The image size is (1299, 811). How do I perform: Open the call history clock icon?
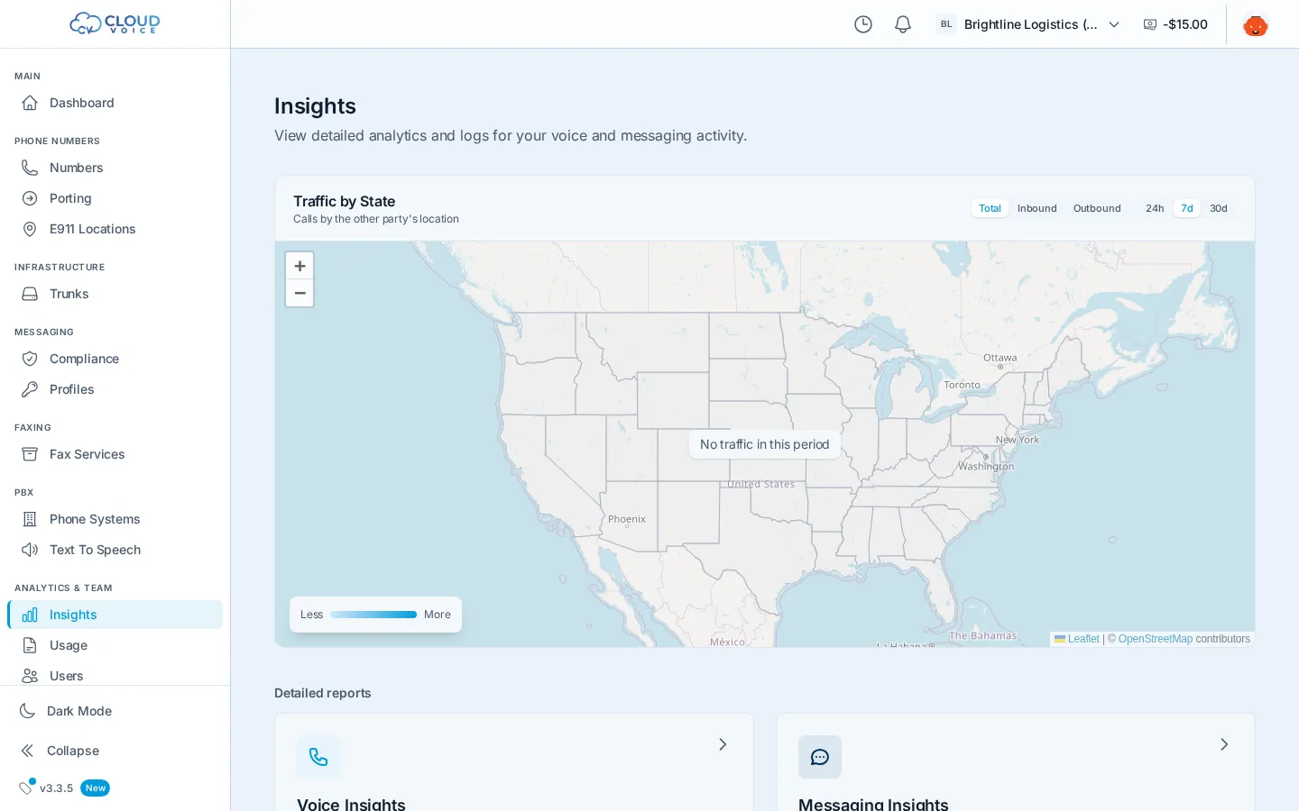(x=863, y=24)
